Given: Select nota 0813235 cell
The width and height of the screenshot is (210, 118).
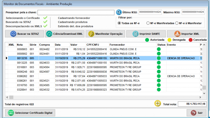Looking at the screenshot, I should (x=22, y=58).
